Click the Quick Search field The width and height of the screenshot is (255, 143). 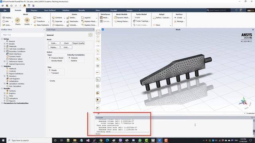coord(218,10)
